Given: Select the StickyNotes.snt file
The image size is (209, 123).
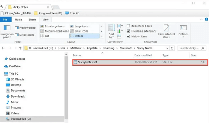Looking at the screenshot, I should [140, 62].
